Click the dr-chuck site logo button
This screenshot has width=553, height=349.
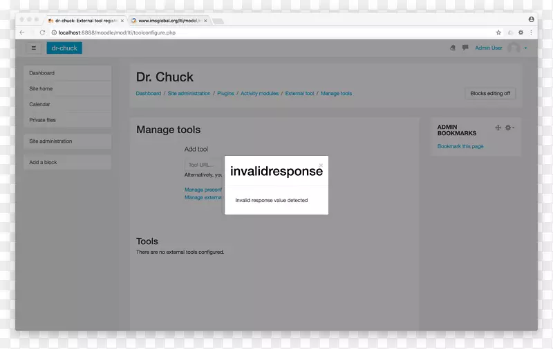64,48
